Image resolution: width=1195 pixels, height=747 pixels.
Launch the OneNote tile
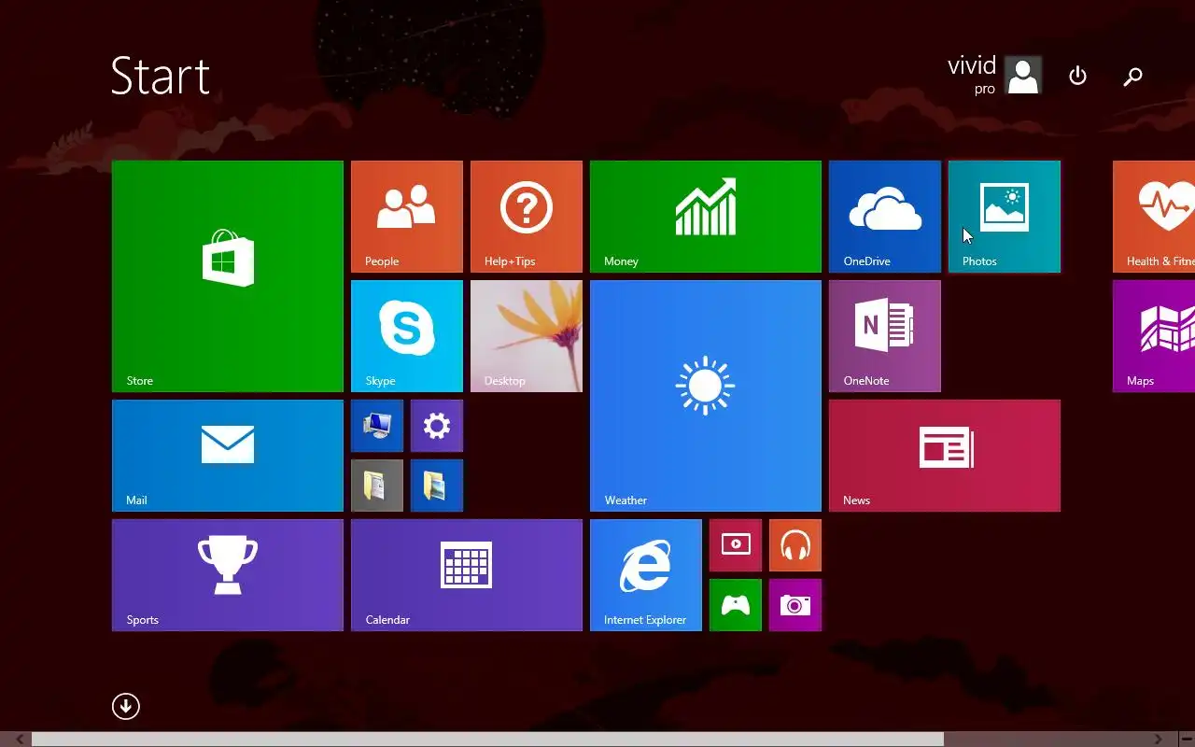(885, 336)
